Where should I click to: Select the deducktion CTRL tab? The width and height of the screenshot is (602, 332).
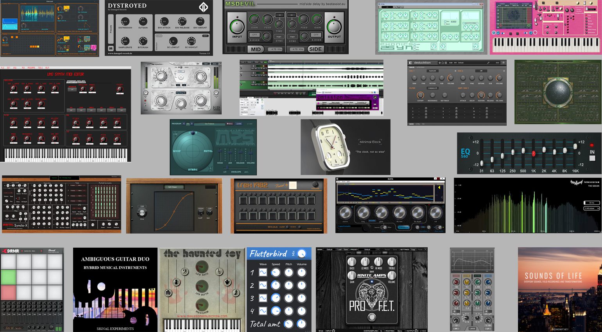pyautogui.click(x=418, y=124)
